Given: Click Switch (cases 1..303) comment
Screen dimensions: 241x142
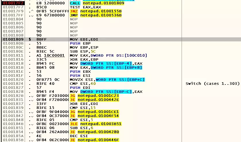Looking at the screenshot, I should click(213, 84).
